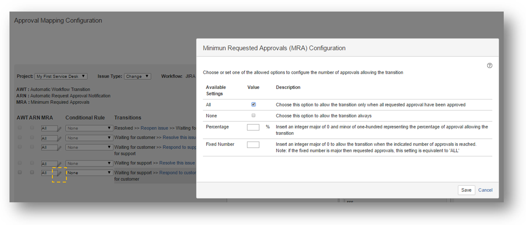
Task: Toggle AWT checkbox for Reopen issue row
Action: pos(19,128)
